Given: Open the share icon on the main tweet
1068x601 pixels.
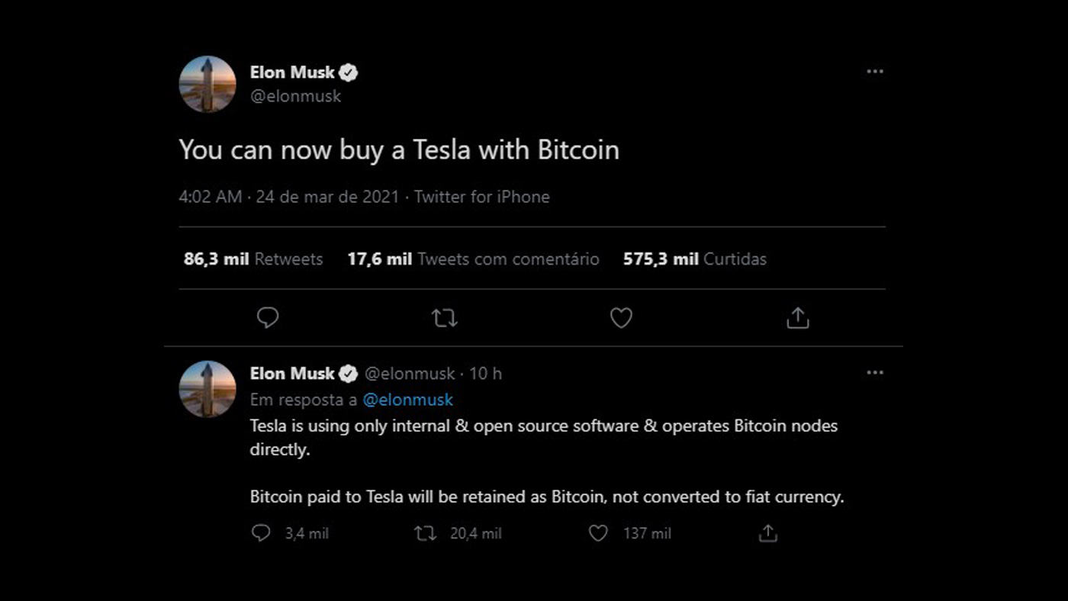Looking at the screenshot, I should [x=798, y=317].
